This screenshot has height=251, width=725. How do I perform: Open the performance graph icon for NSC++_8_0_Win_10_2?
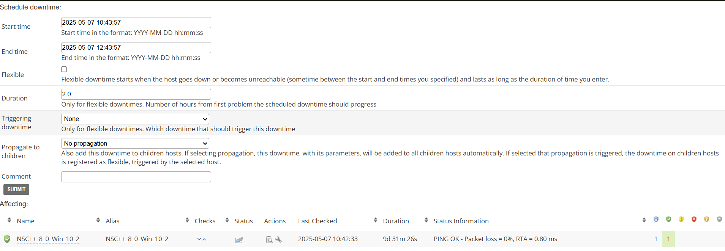point(239,240)
